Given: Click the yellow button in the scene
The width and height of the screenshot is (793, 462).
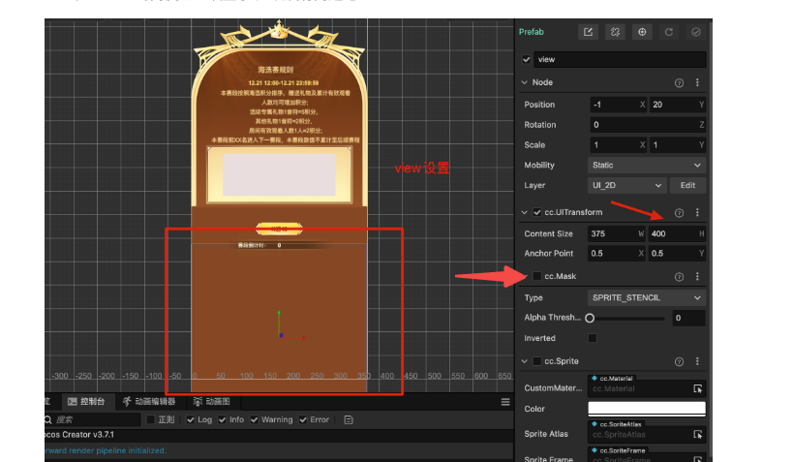Looking at the screenshot, I should point(279,230).
